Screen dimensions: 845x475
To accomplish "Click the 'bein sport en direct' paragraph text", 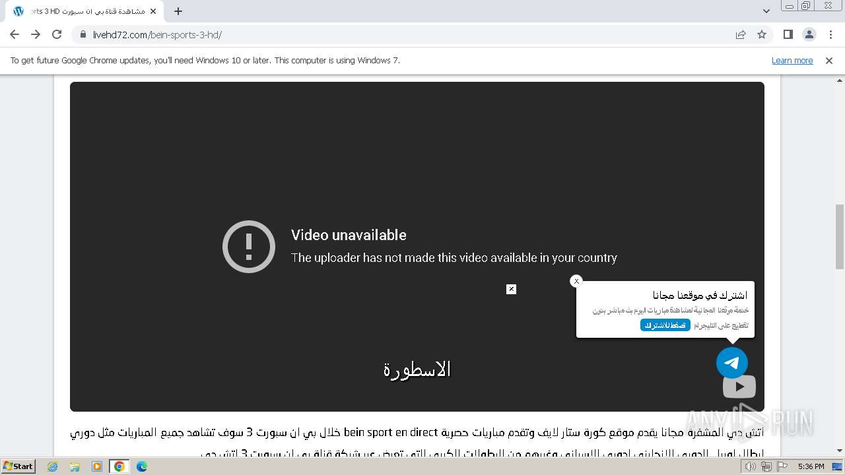I will point(391,433).
